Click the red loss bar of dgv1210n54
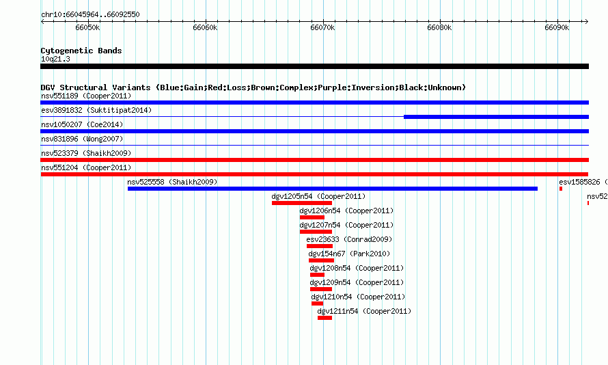 tap(317, 303)
